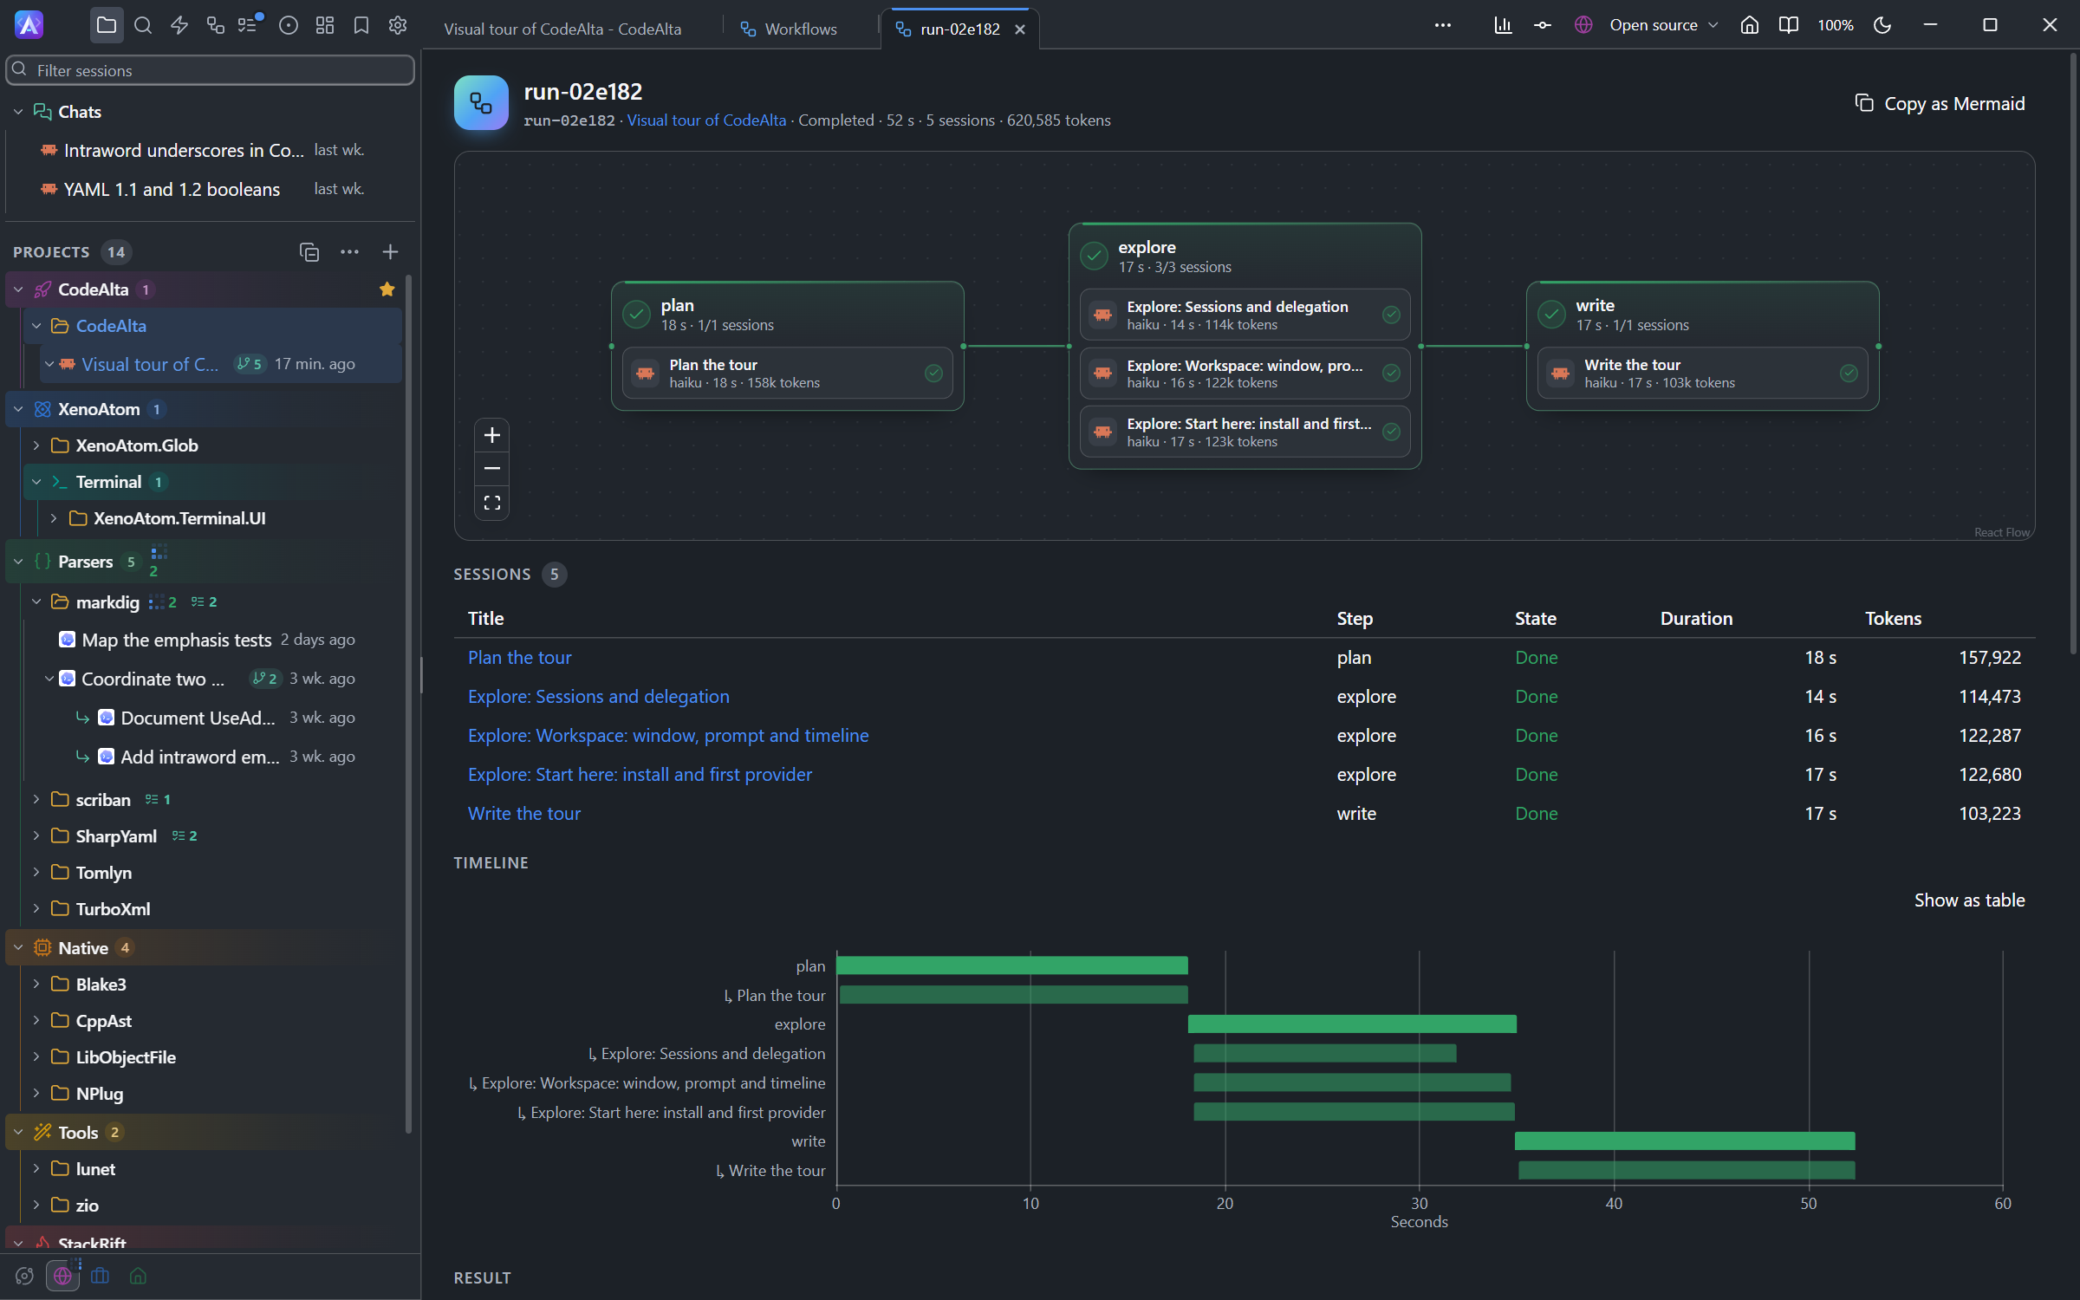Click the three-dot overflow menu in title bar
The width and height of the screenshot is (2080, 1300).
(x=1442, y=26)
